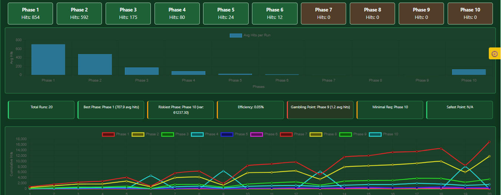Screen dimensions: 501x195
Task: Click the Gambling Point: Phase 9 card
Action: coord(320,110)
